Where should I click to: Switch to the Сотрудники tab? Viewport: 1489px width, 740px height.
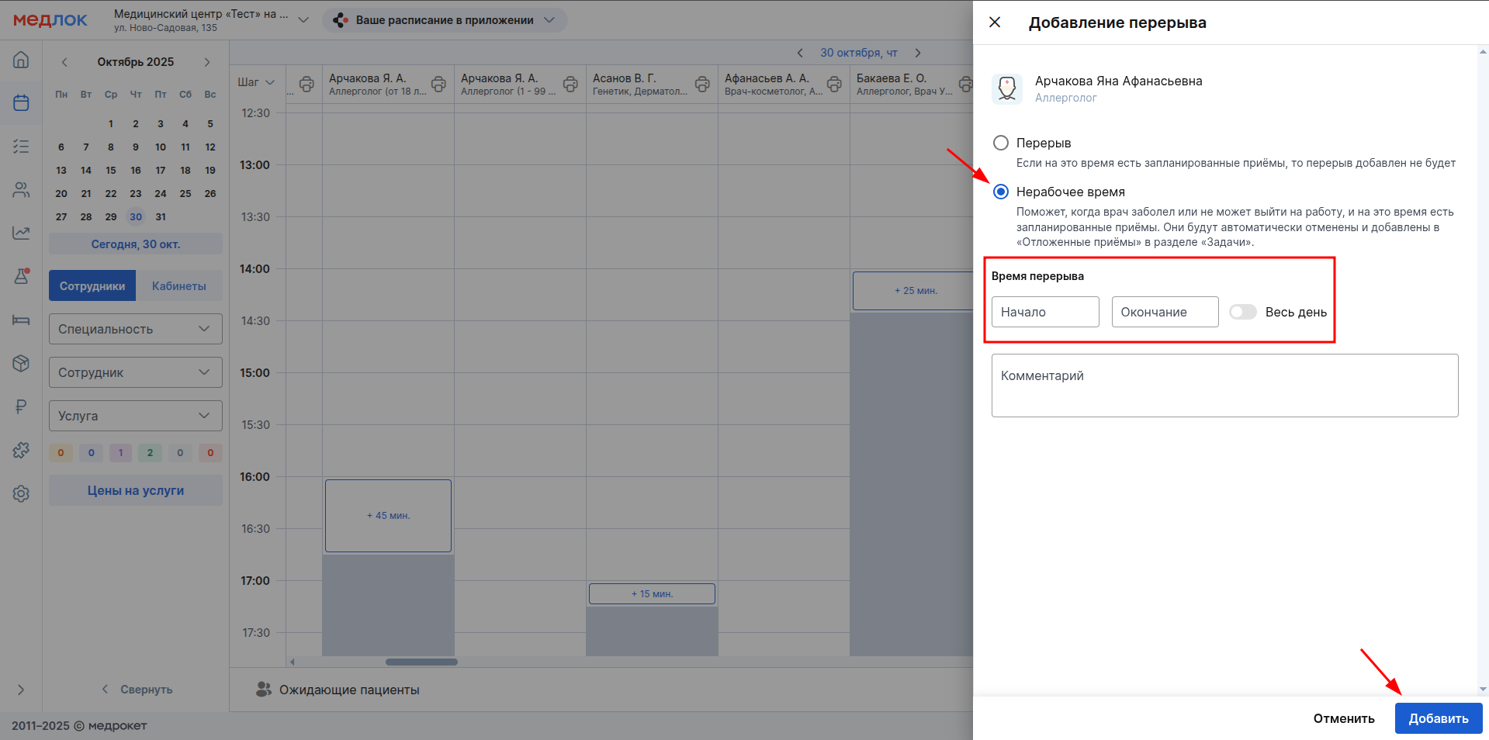(x=92, y=286)
